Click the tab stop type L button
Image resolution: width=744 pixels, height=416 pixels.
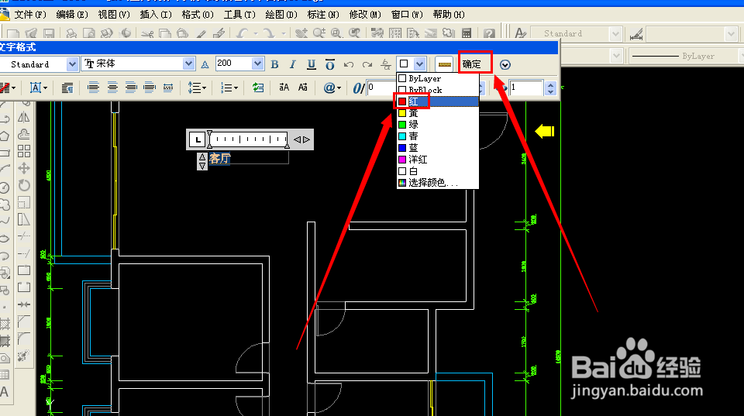pyautogui.click(x=197, y=139)
